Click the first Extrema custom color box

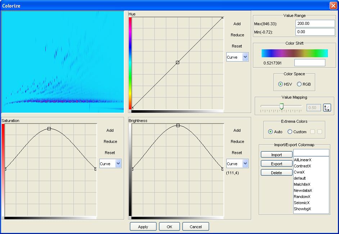tap(312, 132)
